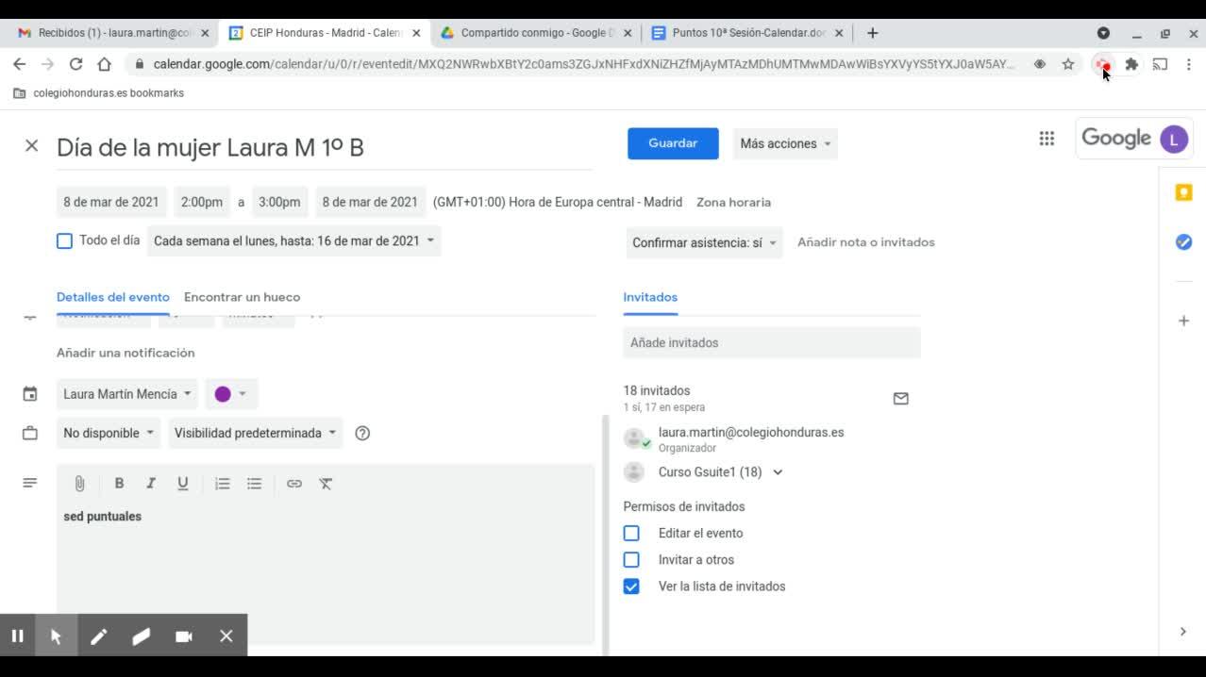
Task: Select the pen tool in recorder toolbar
Action: click(x=98, y=636)
